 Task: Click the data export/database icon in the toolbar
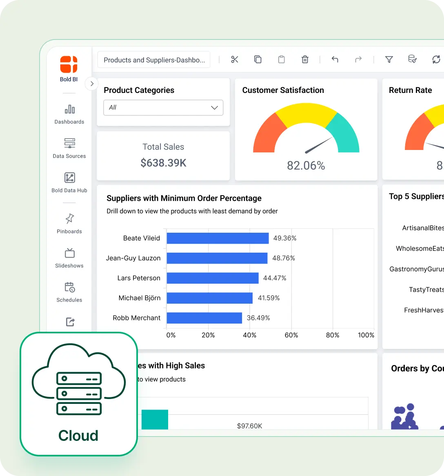pyautogui.click(x=413, y=59)
